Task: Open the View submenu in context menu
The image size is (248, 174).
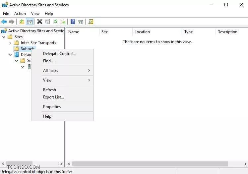Action: click(63, 80)
